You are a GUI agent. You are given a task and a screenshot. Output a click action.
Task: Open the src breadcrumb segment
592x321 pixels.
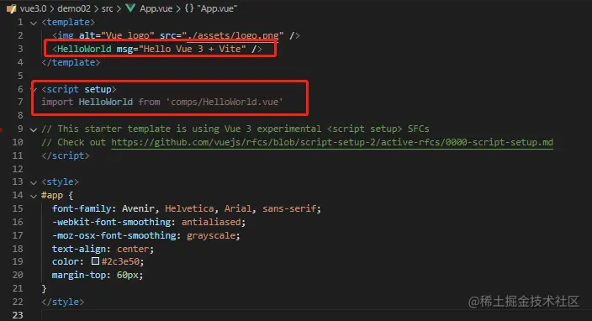tap(108, 8)
